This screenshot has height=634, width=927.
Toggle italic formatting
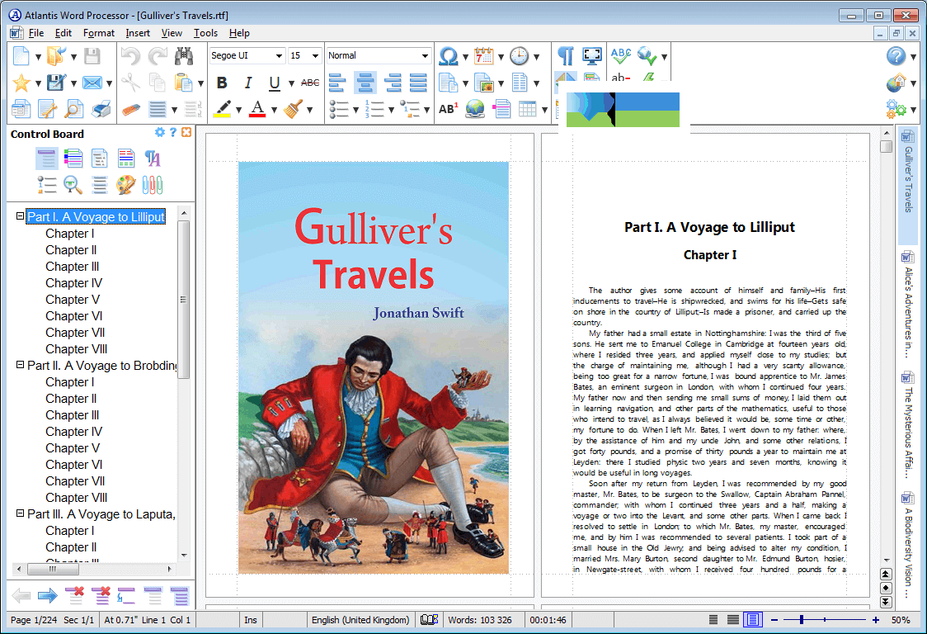[248, 83]
